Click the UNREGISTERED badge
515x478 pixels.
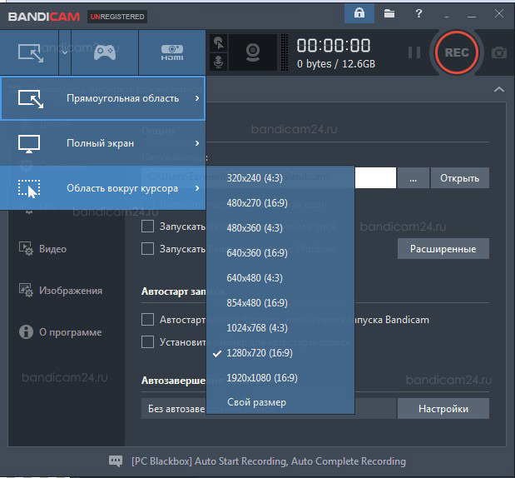[117, 17]
